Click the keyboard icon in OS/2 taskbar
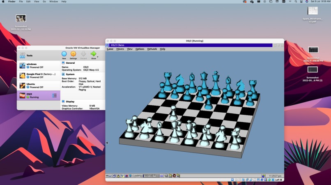The image size is (331, 185). [162, 176]
